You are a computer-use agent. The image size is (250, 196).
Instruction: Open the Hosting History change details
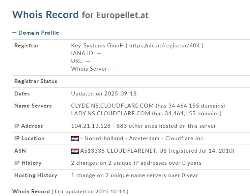pyautogui.click(x=134, y=175)
